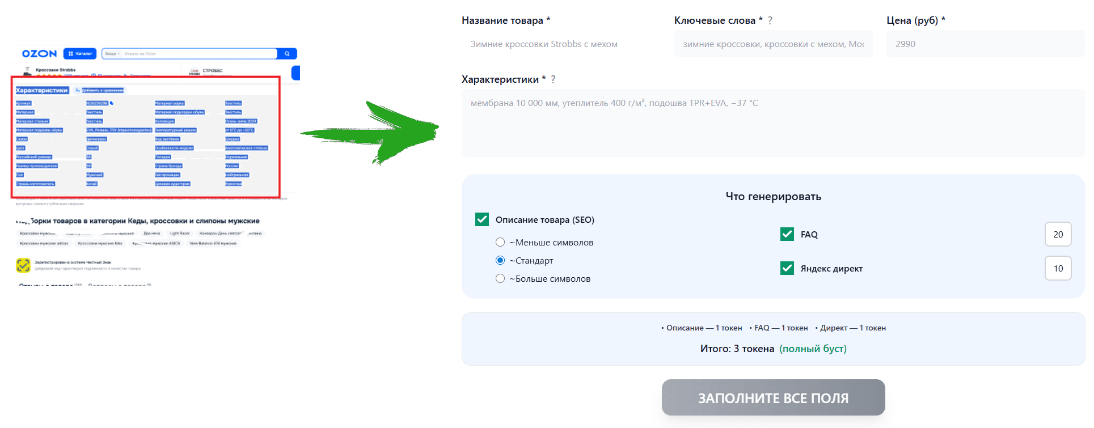Select the ~Больше символов radio option
The height and width of the screenshot is (428, 1094).
(500, 278)
